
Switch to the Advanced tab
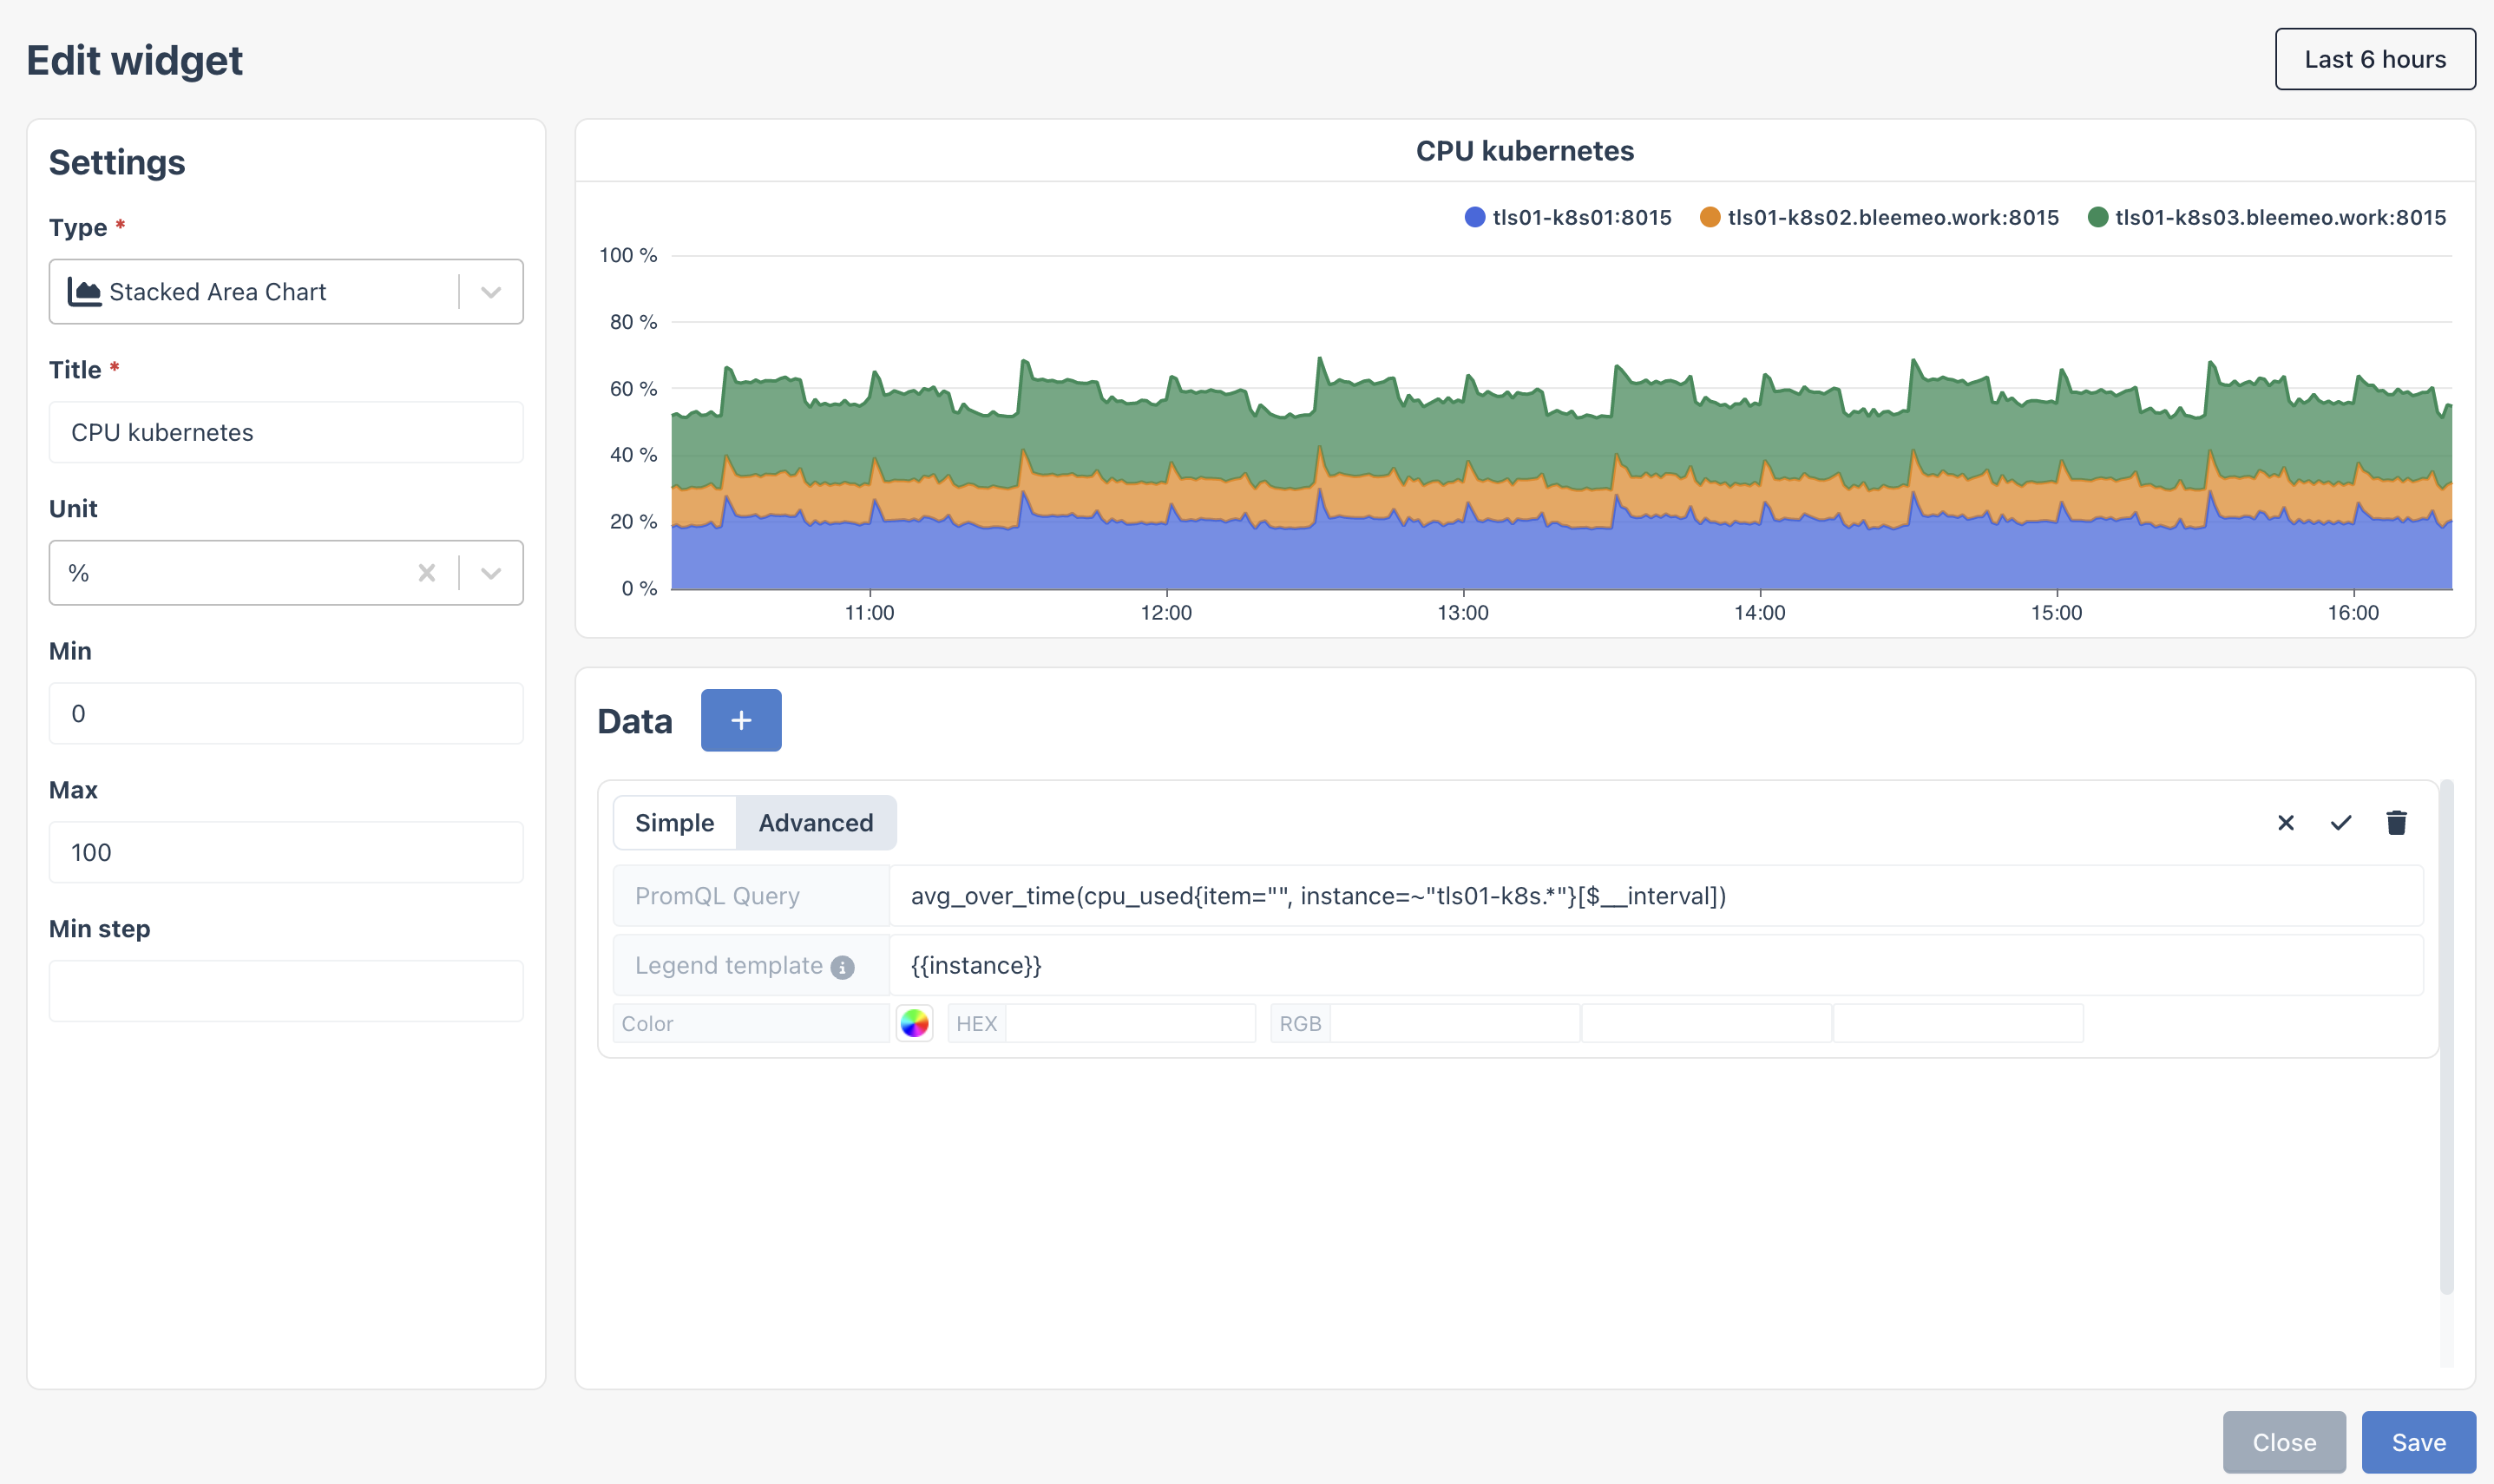(x=816, y=822)
